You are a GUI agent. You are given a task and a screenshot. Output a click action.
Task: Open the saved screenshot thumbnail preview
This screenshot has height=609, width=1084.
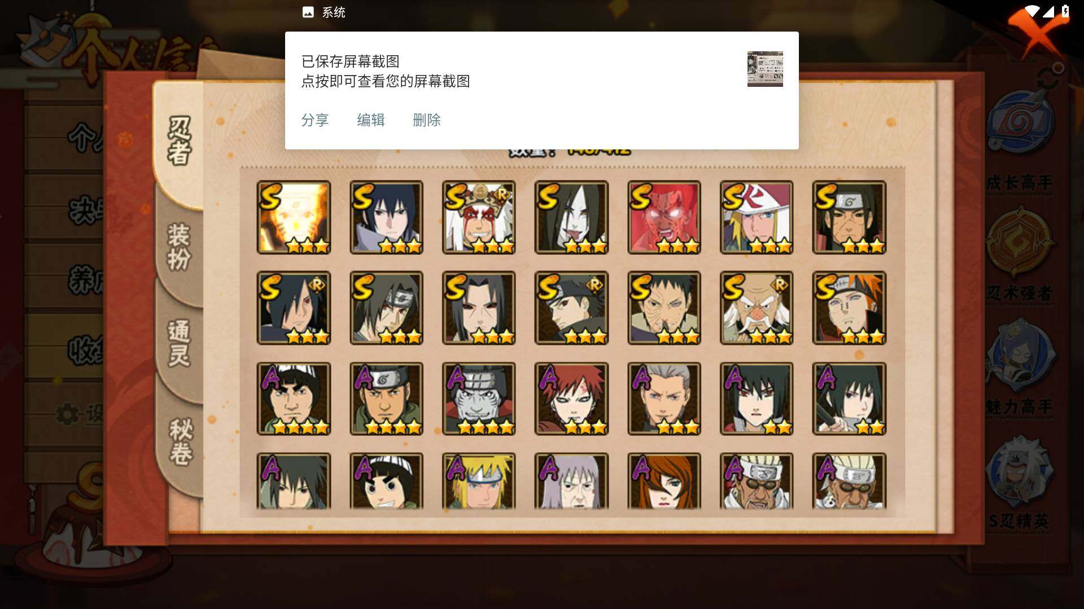point(765,69)
